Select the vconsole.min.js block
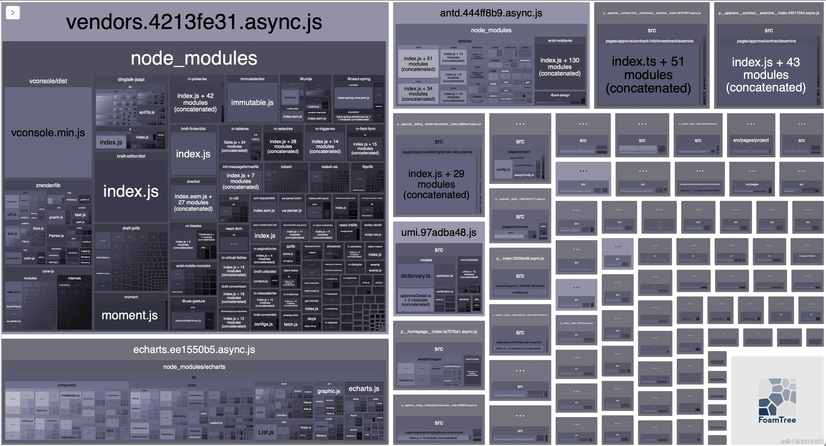 coord(48,133)
